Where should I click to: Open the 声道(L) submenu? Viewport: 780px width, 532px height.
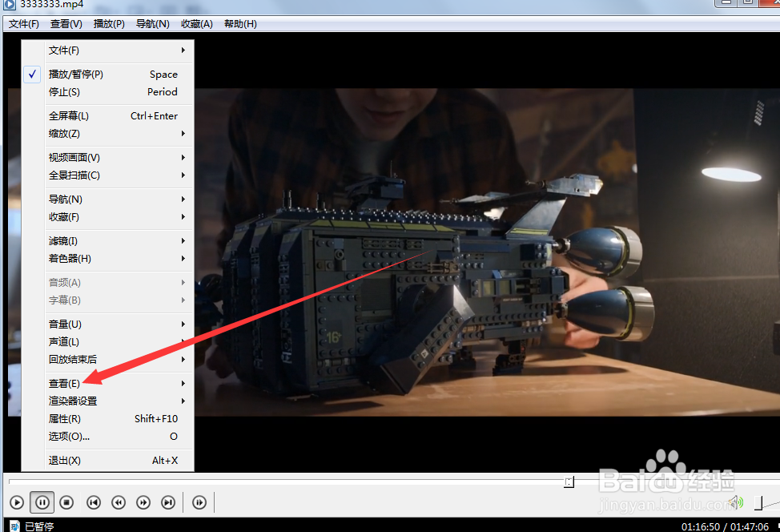click(107, 342)
